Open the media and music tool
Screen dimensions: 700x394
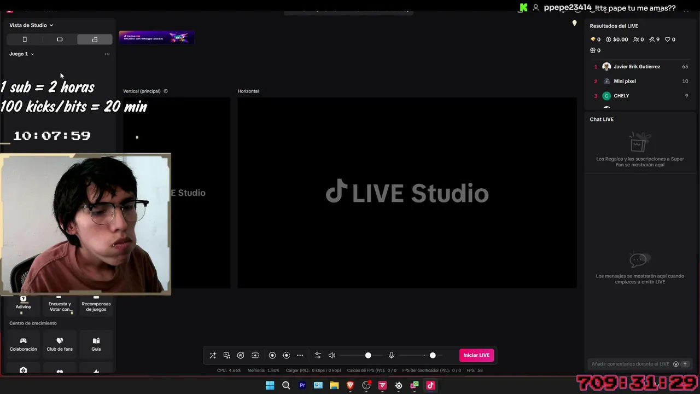(x=227, y=355)
